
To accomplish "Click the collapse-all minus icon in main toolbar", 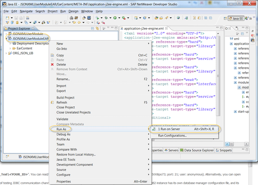I will [211, 18].
